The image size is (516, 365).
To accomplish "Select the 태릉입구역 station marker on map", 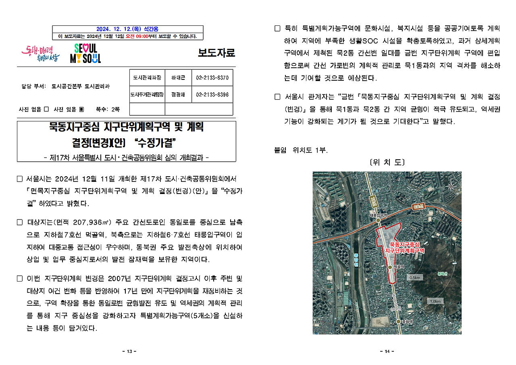I will (x=378, y=221).
